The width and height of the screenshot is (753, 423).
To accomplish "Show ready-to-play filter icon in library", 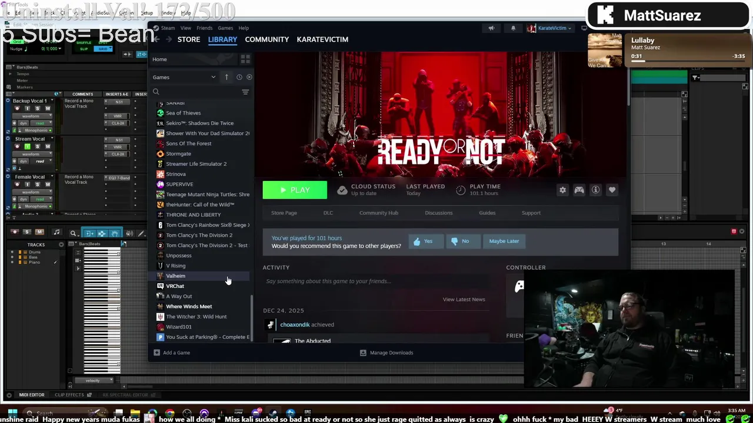I will coord(249,77).
